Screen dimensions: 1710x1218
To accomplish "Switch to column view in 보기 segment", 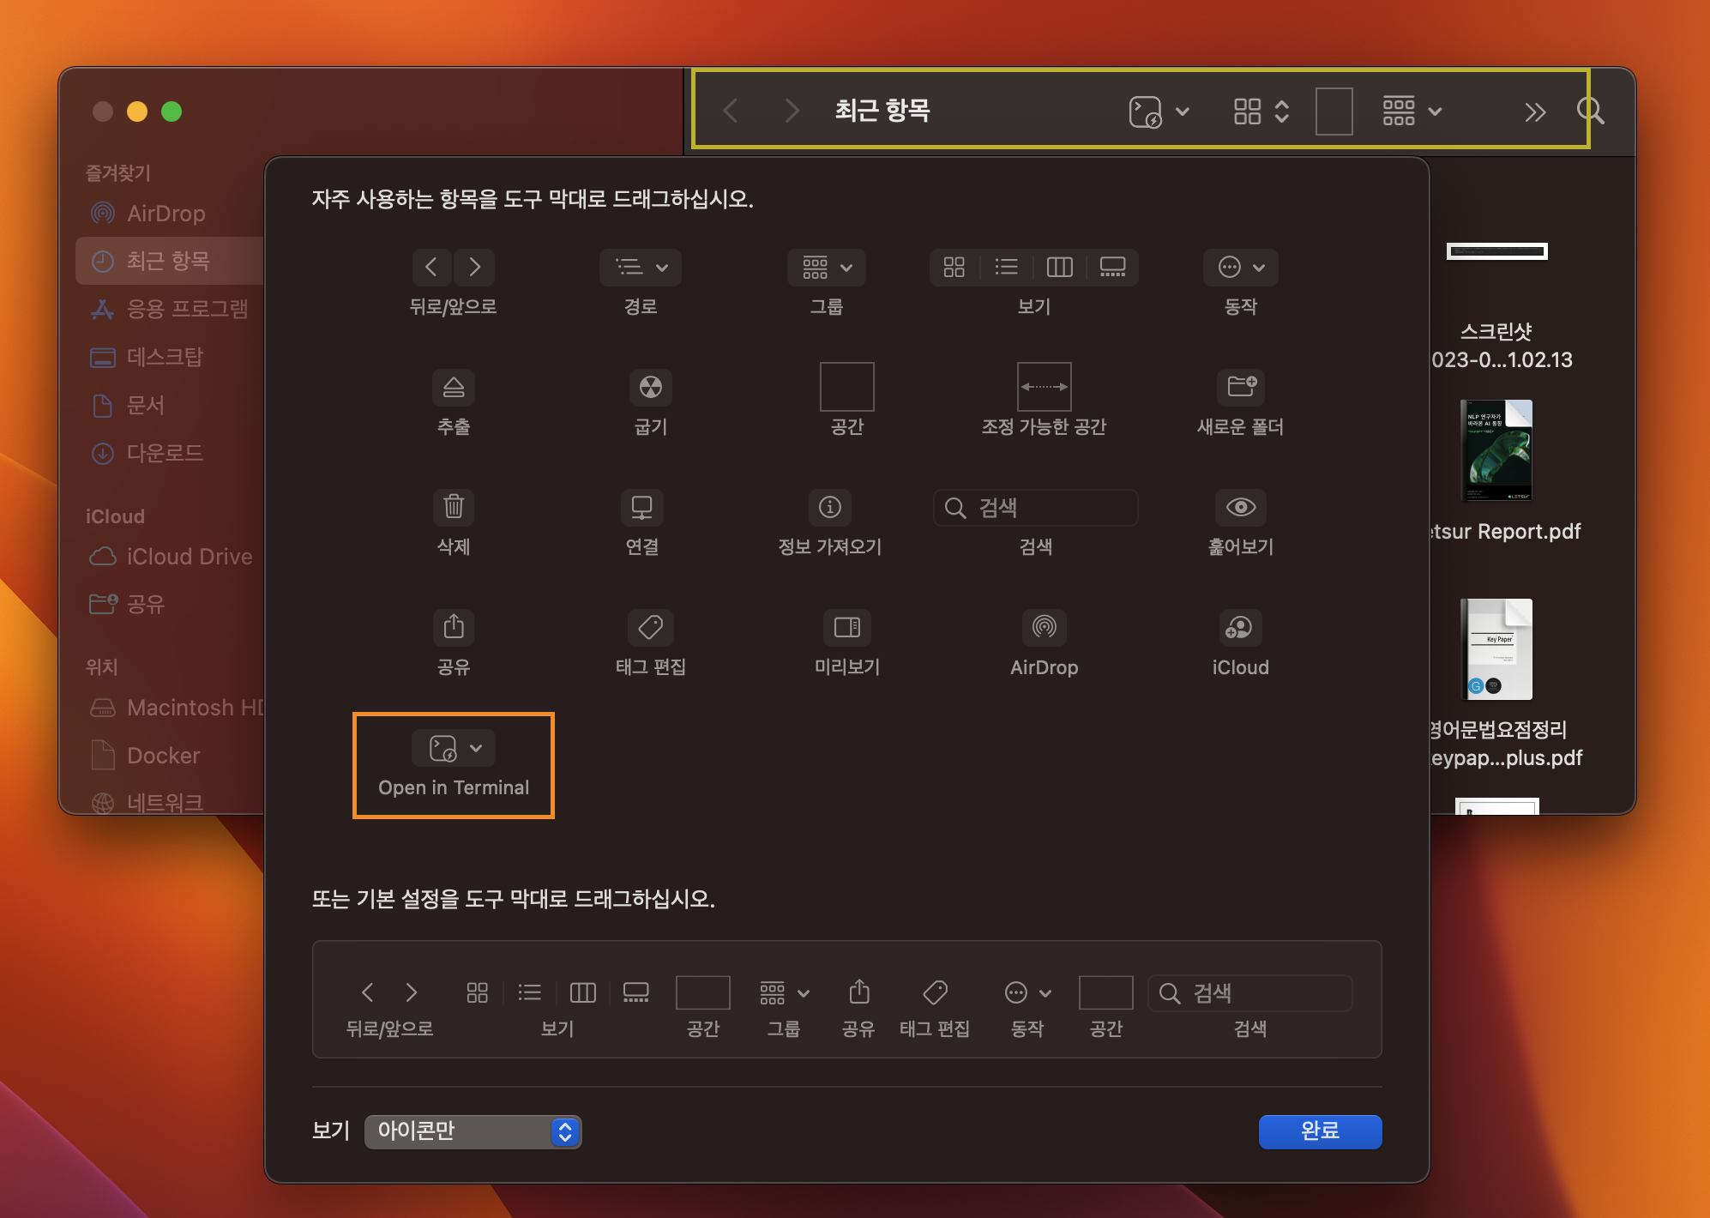I will [1059, 268].
